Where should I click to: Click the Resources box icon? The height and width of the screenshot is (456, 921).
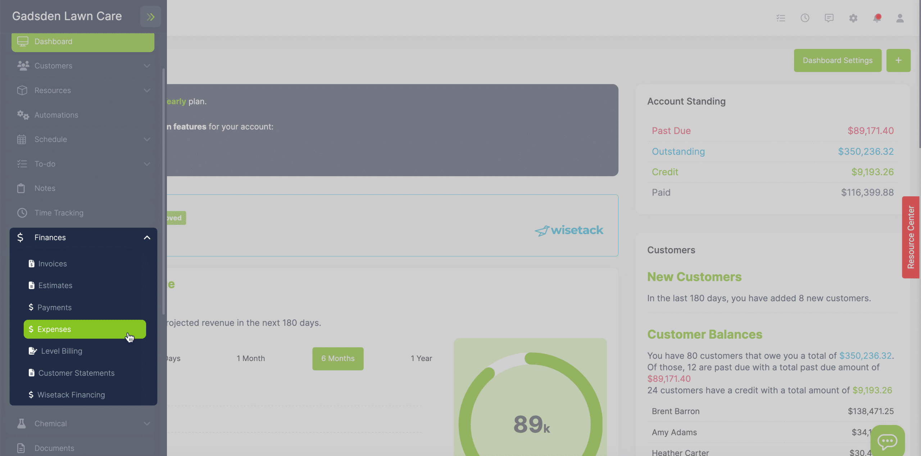tap(22, 90)
